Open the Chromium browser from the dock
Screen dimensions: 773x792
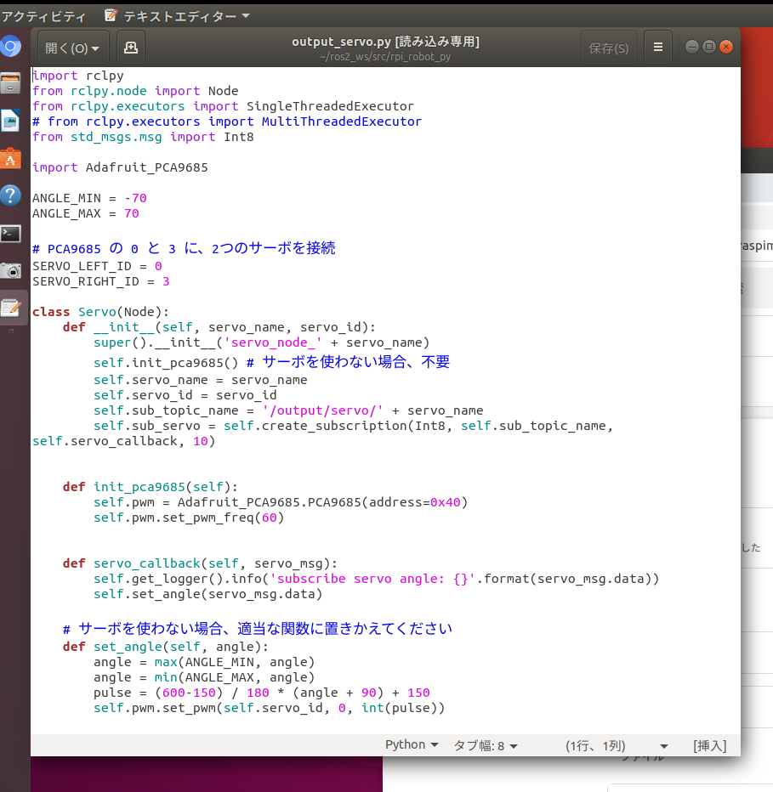tap(10, 47)
